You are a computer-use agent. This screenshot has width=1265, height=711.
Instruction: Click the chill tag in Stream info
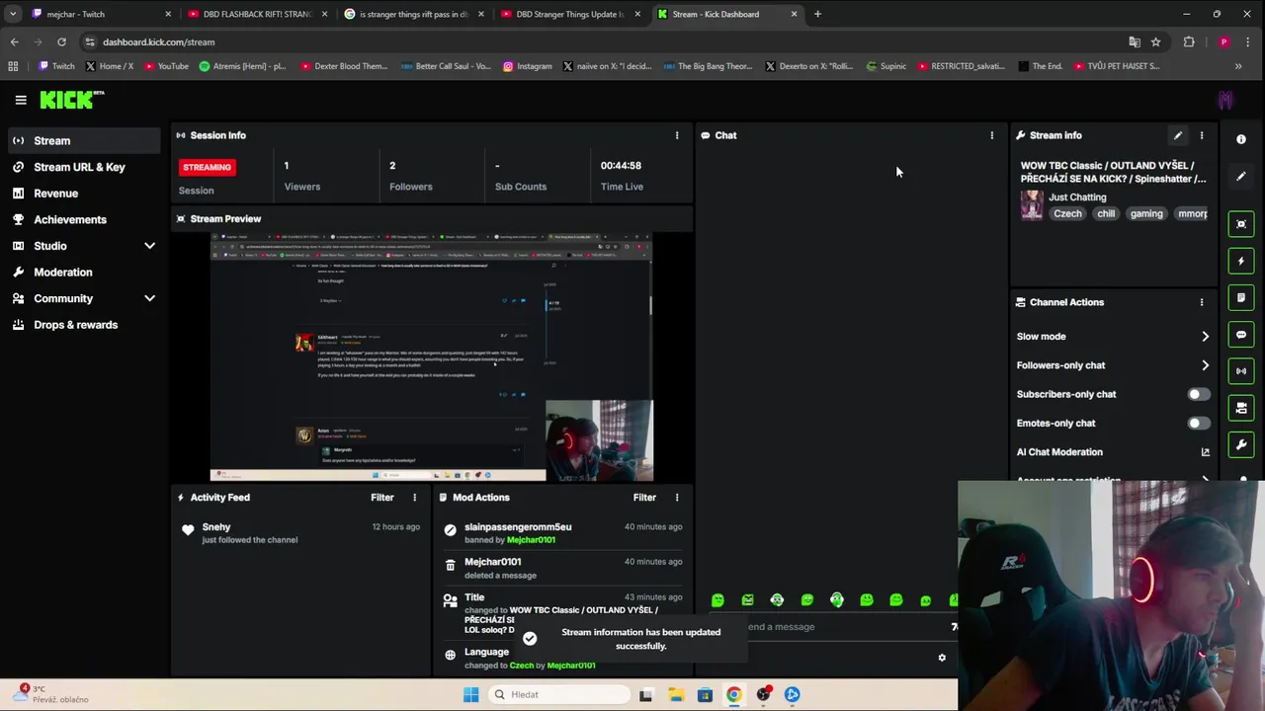pos(1106,213)
